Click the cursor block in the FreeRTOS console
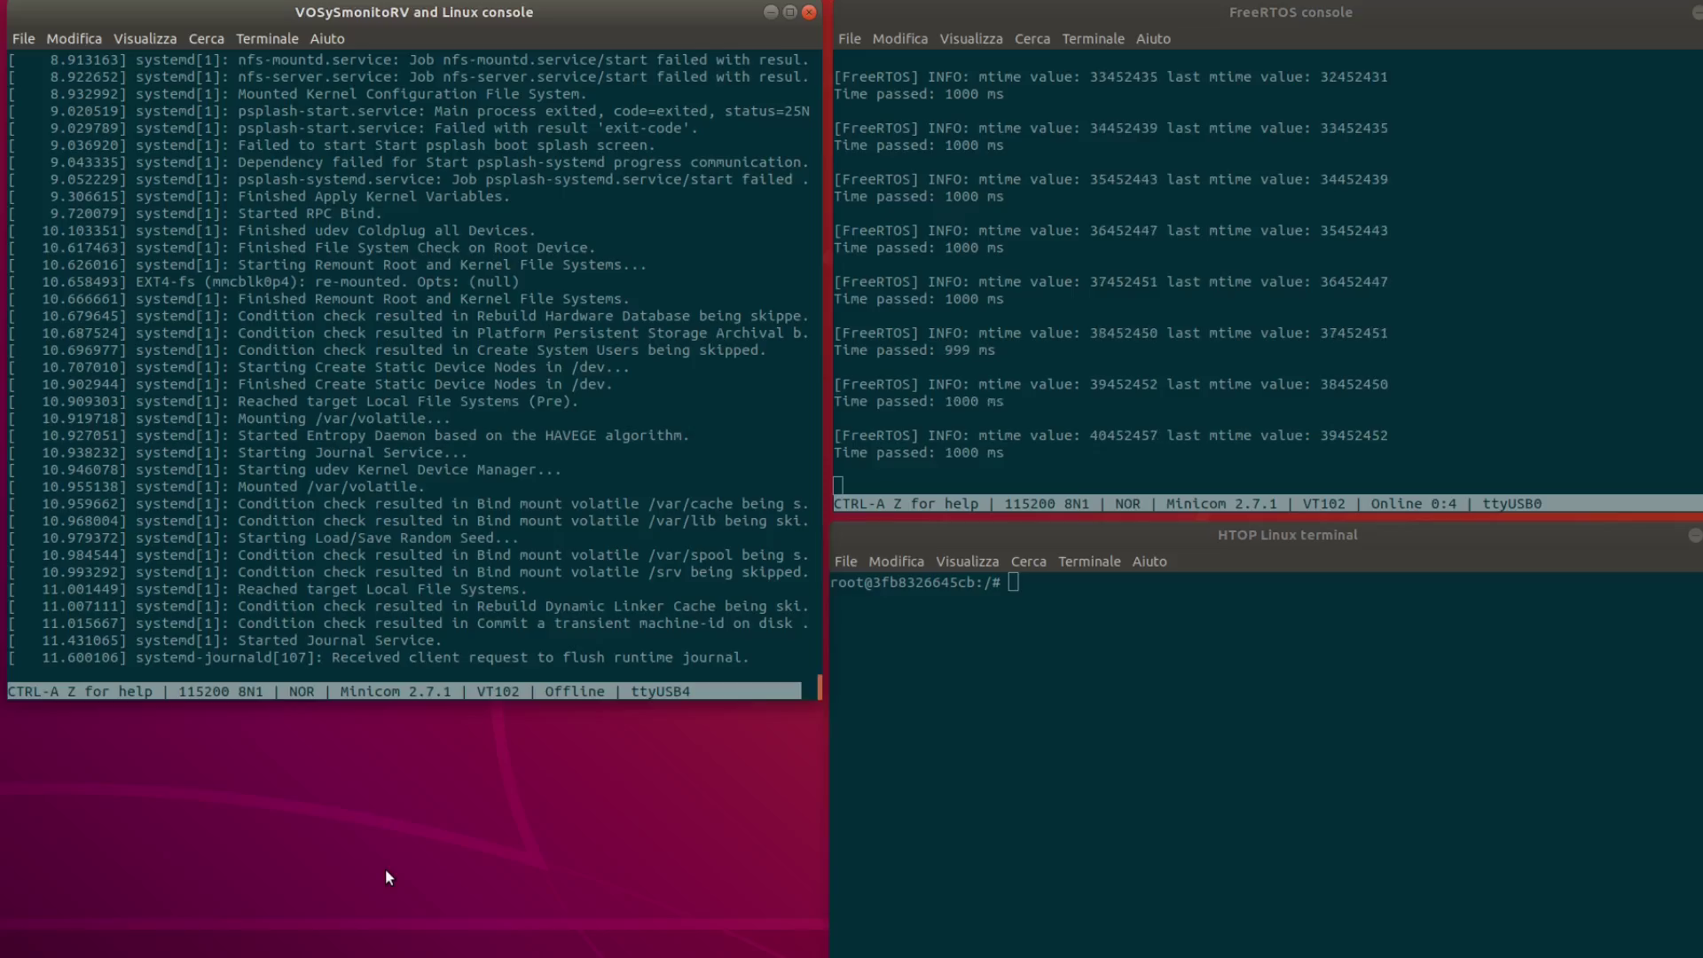Image resolution: width=1703 pixels, height=958 pixels. click(x=838, y=485)
